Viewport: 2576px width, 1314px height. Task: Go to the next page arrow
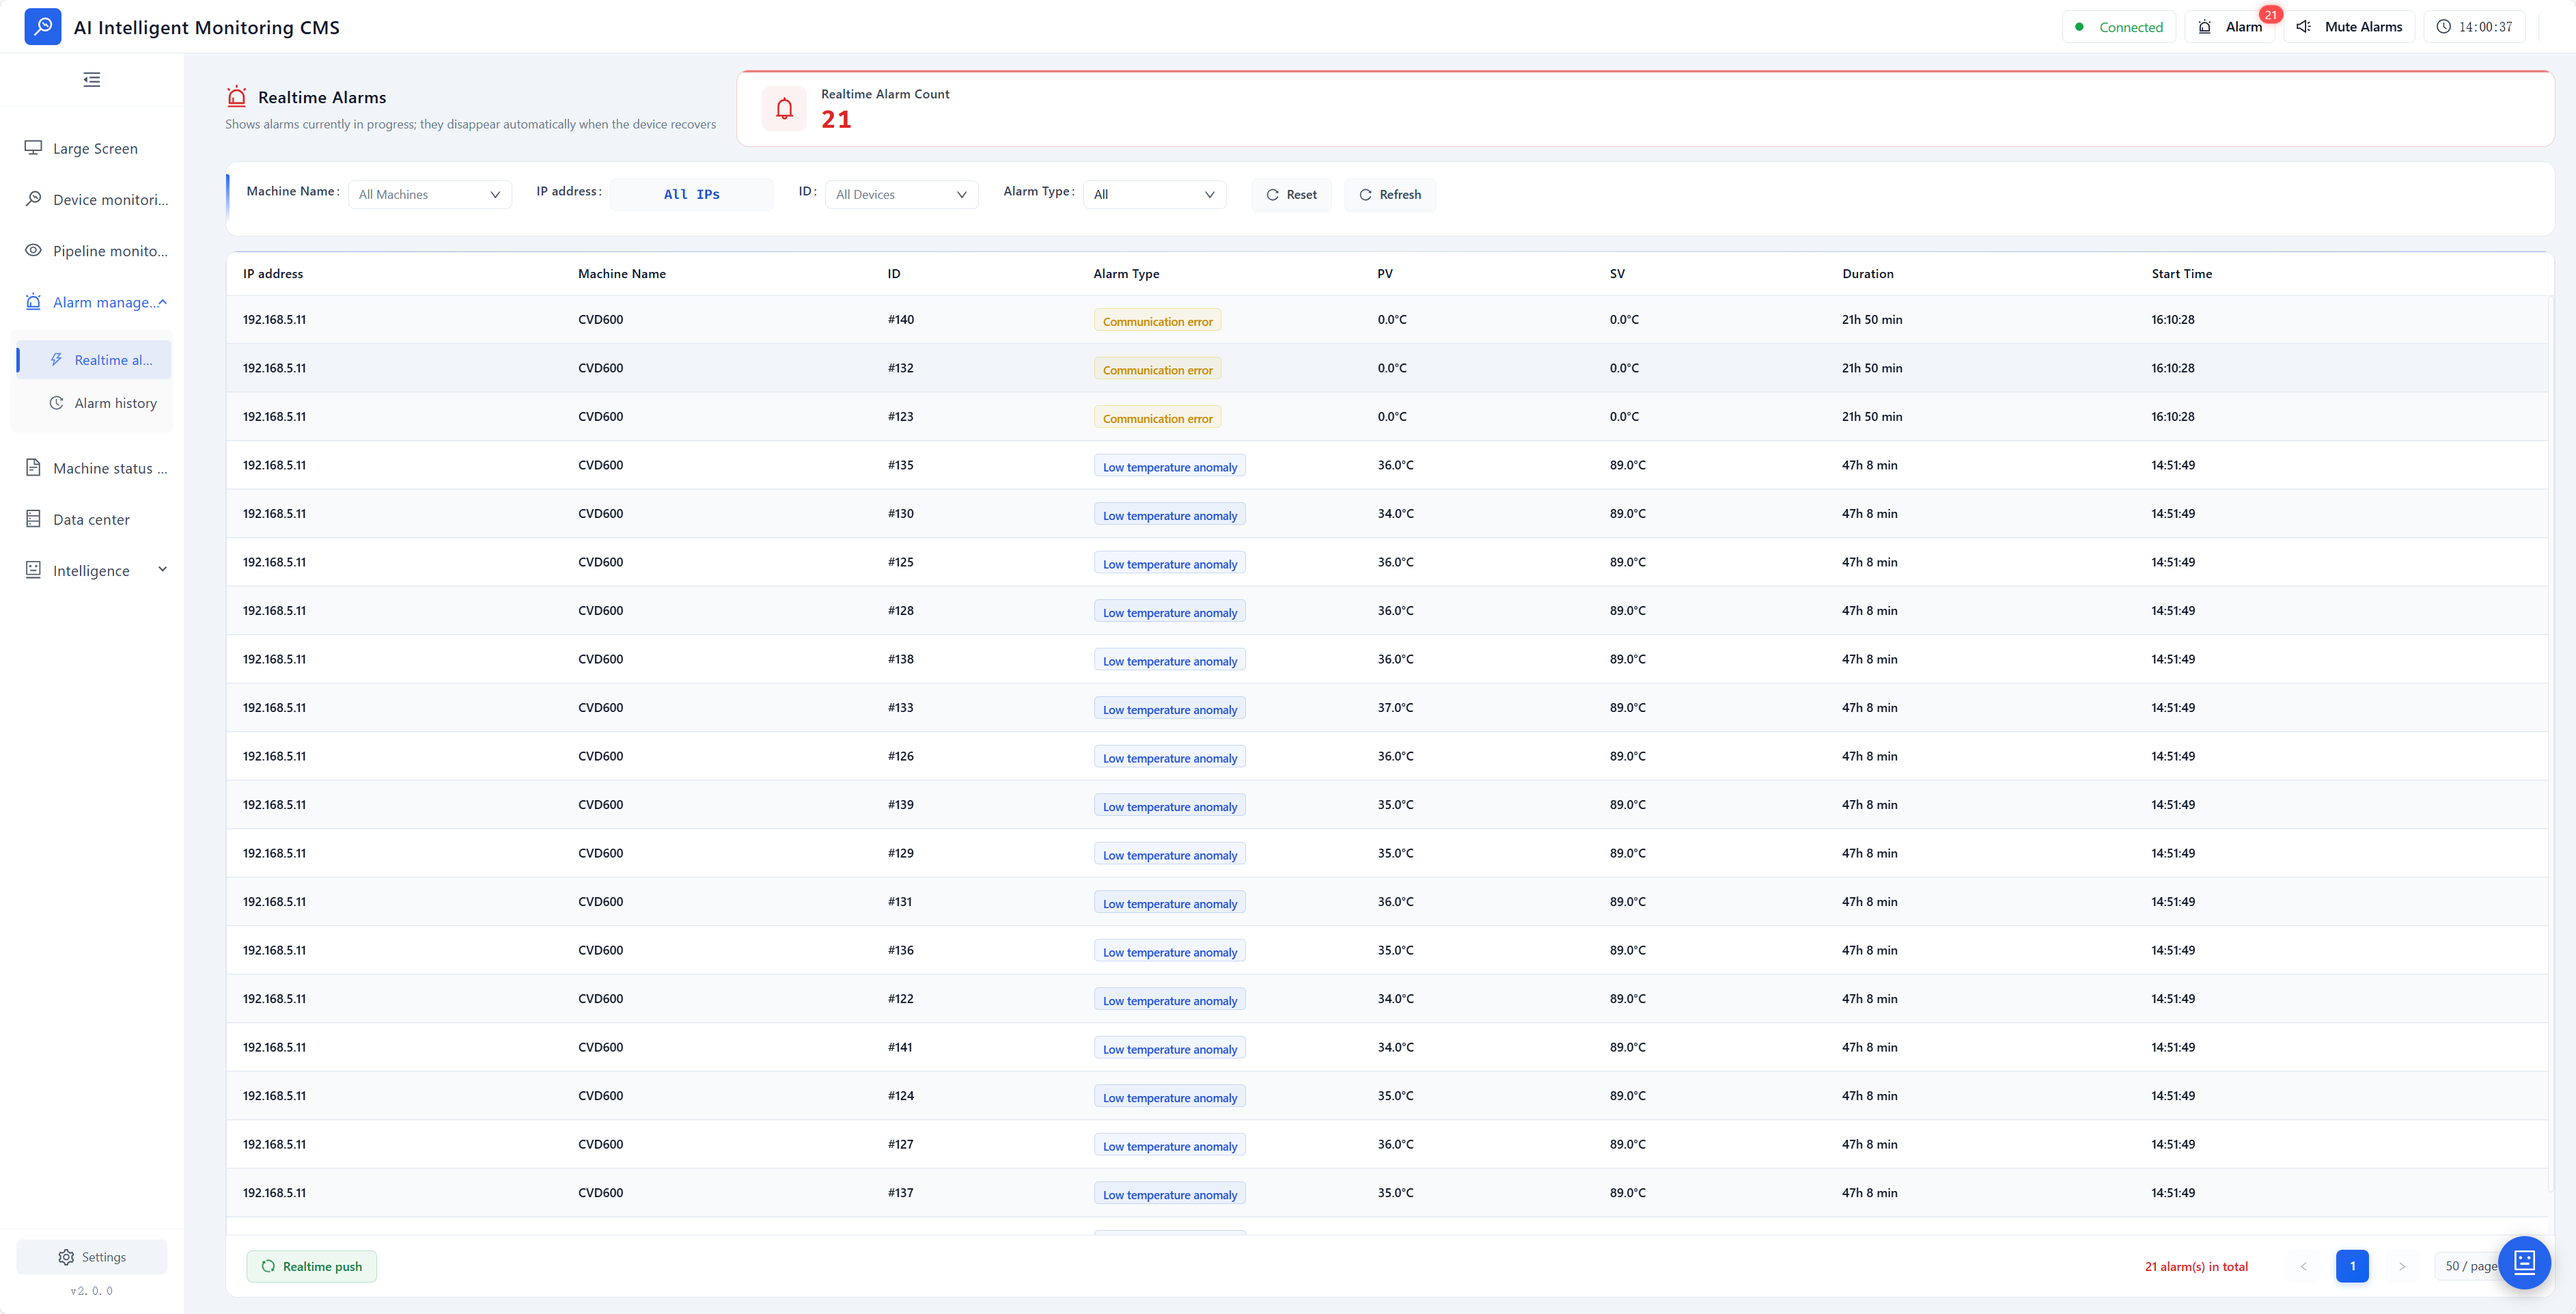tap(2402, 1266)
